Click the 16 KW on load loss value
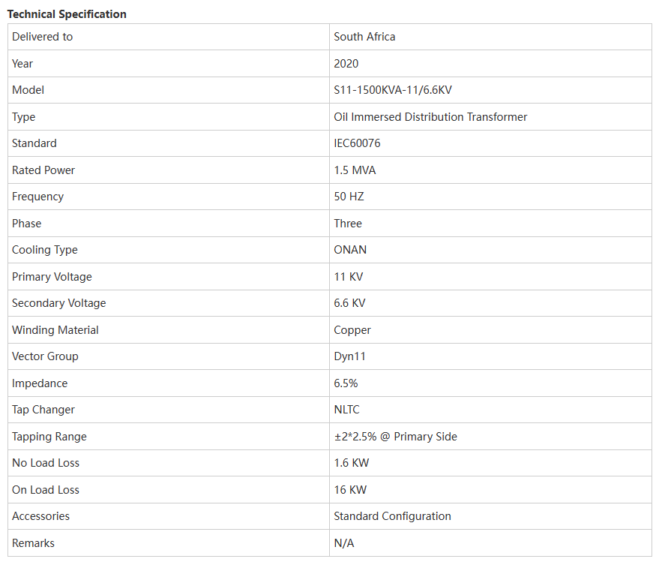This screenshot has width=659, height=562. pyautogui.click(x=350, y=490)
